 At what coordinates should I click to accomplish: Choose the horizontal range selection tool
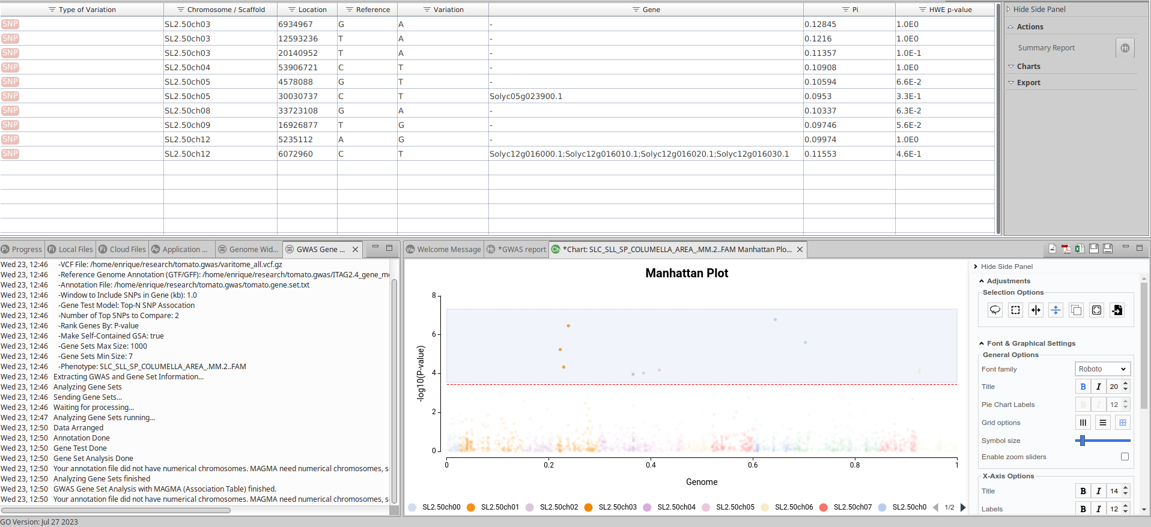coord(1036,310)
